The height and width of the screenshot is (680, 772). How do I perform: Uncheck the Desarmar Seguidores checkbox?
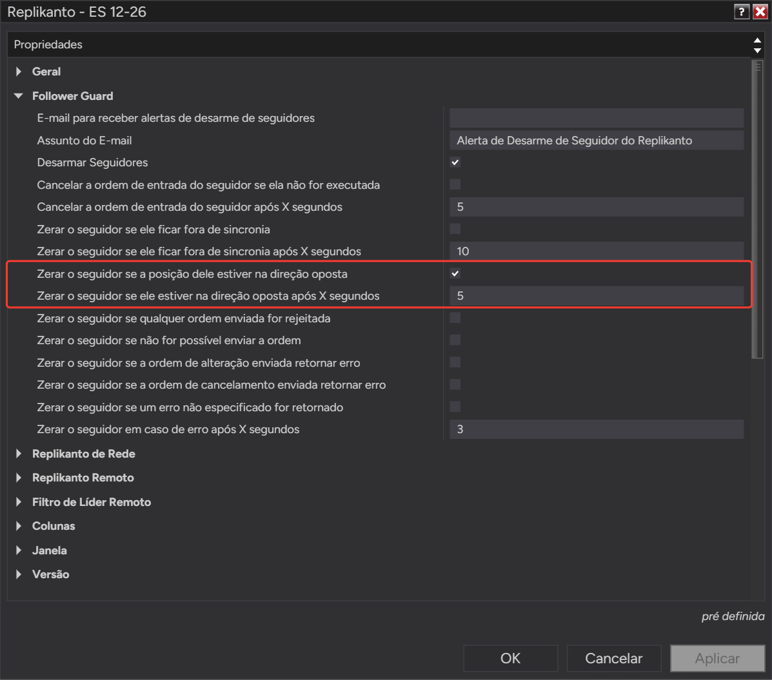tap(455, 162)
